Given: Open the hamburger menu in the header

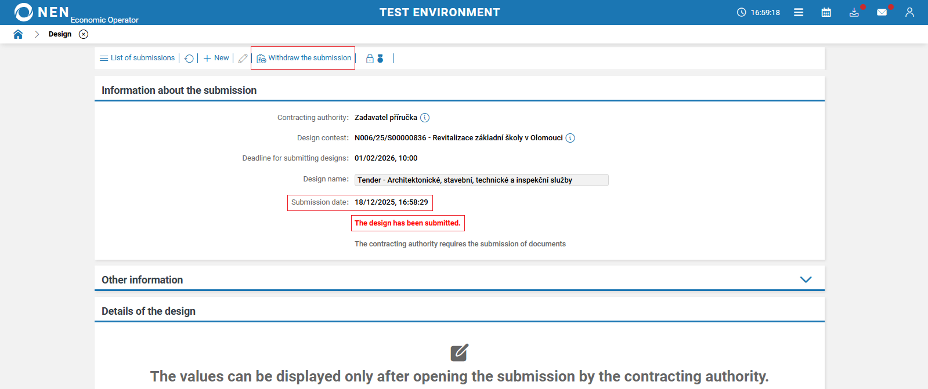Looking at the screenshot, I should point(799,12).
